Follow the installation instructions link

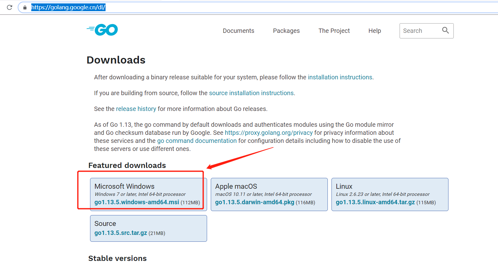pyautogui.click(x=340, y=77)
